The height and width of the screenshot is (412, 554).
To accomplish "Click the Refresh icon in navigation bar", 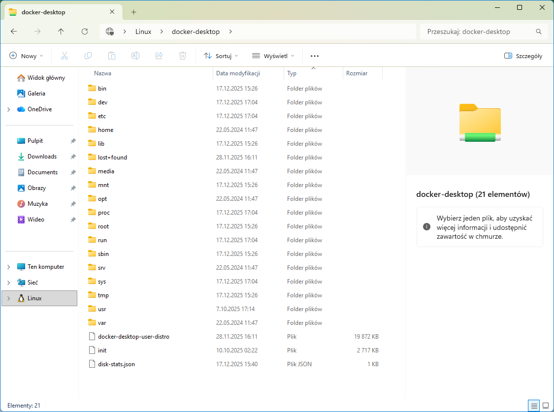I will click(x=85, y=32).
